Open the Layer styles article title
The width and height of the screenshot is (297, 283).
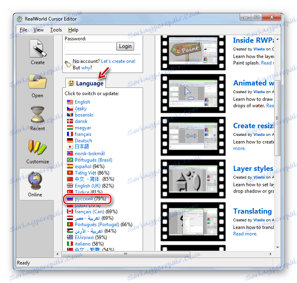pyautogui.click(x=253, y=169)
